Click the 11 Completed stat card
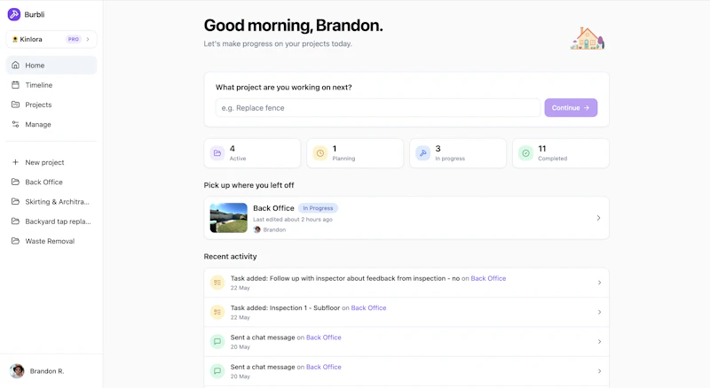This screenshot has width=710, height=388. [561, 153]
